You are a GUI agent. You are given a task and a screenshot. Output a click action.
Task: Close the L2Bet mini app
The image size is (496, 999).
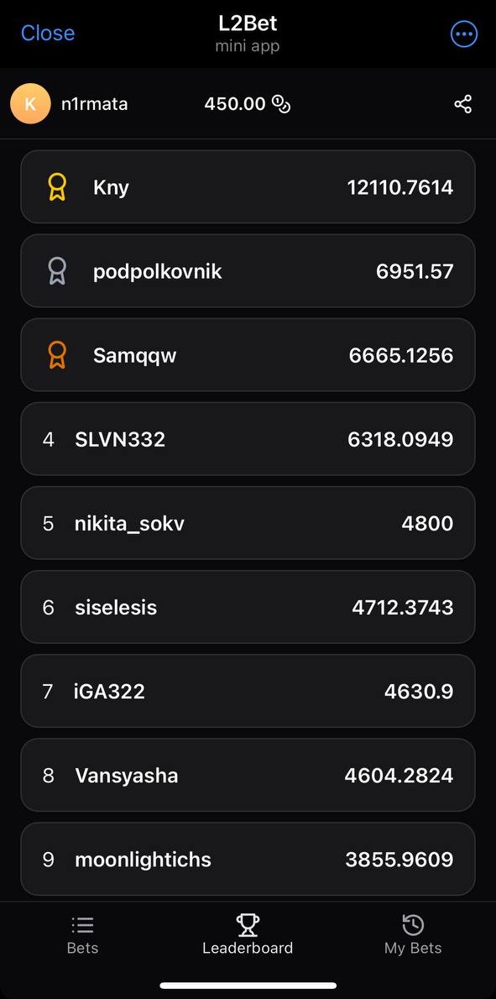[x=48, y=33]
